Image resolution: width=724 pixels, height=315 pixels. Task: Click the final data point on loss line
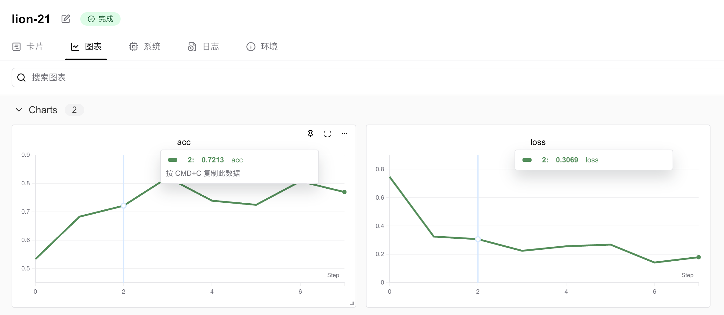(x=699, y=257)
